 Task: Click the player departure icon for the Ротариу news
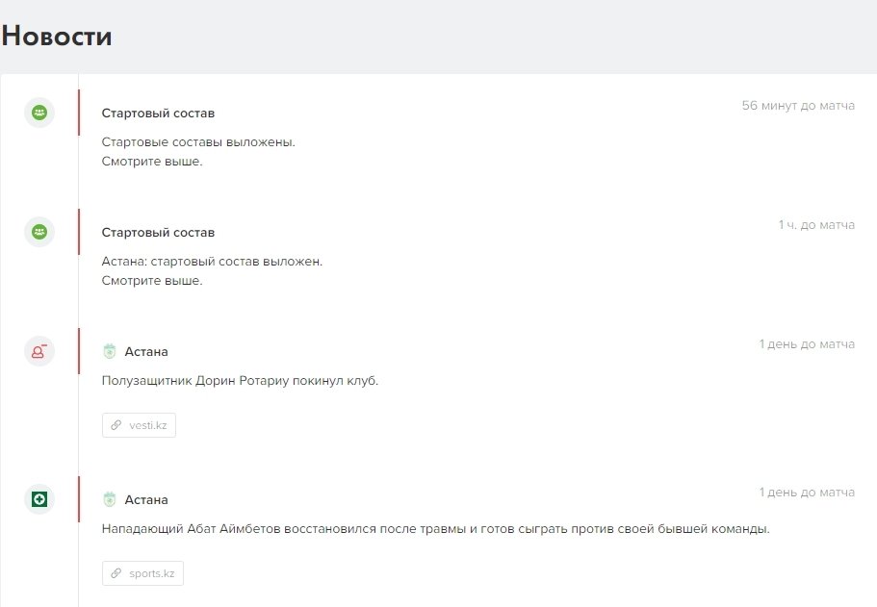[39, 351]
